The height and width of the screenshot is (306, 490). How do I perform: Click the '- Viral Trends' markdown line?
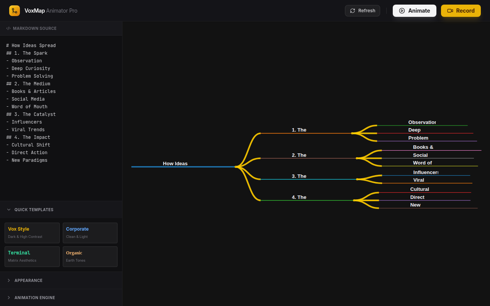tap(25, 130)
